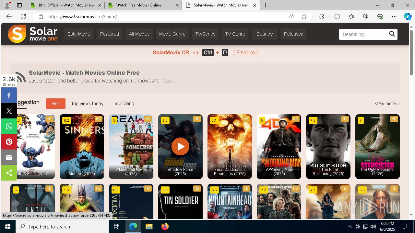Open A Working Man poster
The width and height of the screenshot is (415, 233).
coord(279,146)
